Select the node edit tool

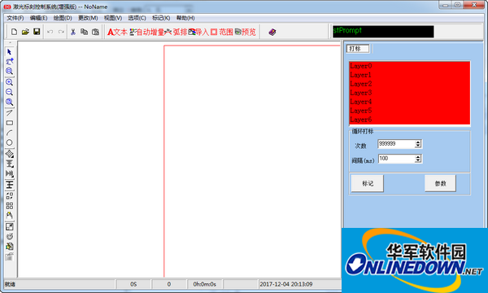click(9, 61)
